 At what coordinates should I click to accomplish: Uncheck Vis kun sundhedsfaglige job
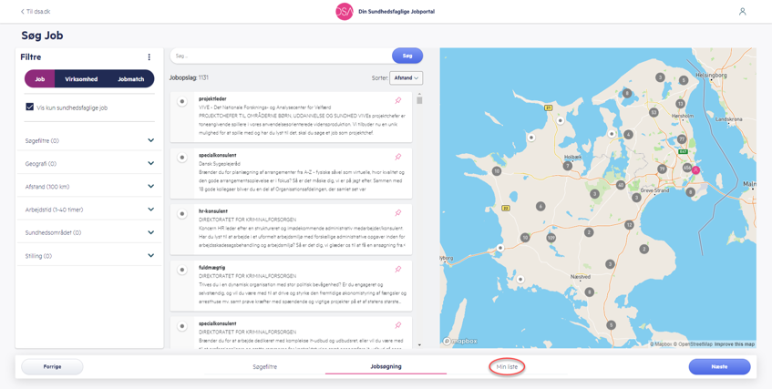click(30, 107)
